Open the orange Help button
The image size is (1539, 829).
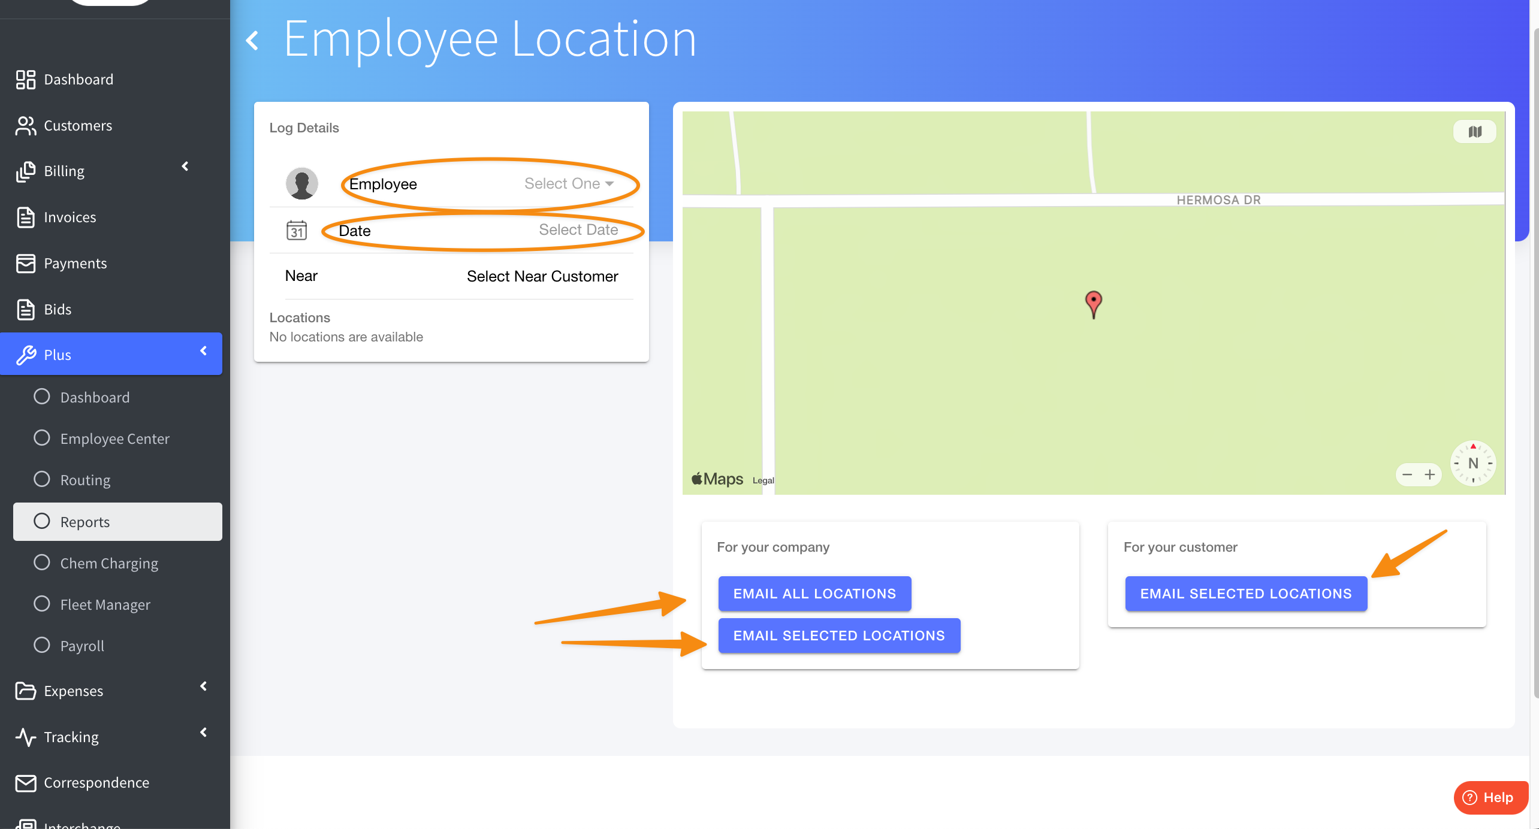tap(1490, 797)
